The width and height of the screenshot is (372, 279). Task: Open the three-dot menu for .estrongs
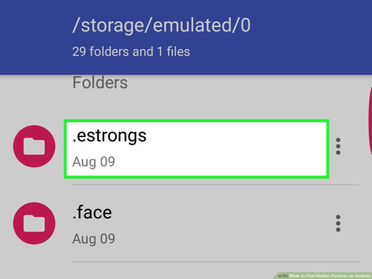click(338, 147)
